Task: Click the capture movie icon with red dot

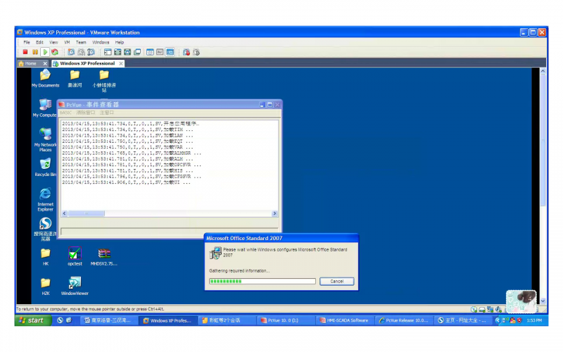Action: tap(186, 52)
